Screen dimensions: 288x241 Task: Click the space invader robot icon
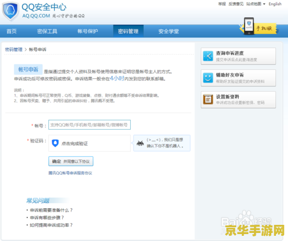click(140, 143)
